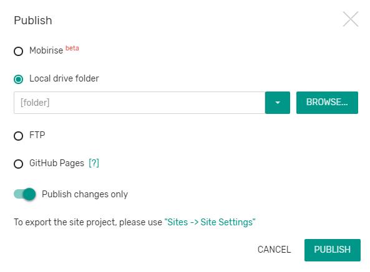This screenshot has height=272, width=370.
Task: Click the Local drive folder label text
Action: 64,78
